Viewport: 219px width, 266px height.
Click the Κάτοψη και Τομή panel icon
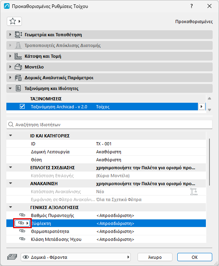18,56
